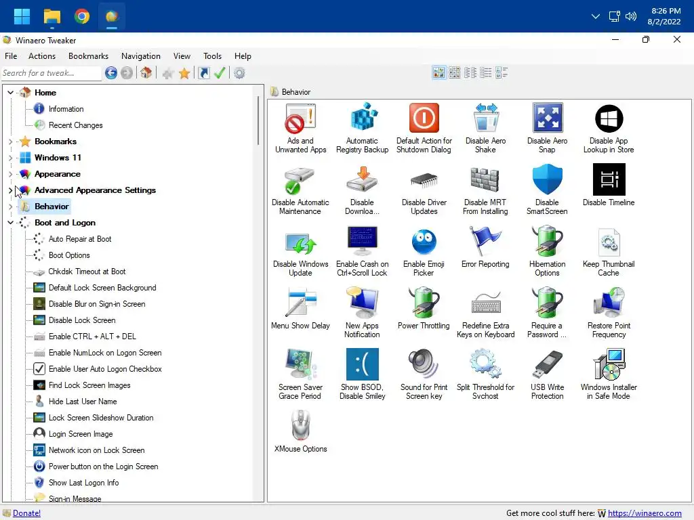The image size is (694, 520).
Task: Expand the Bookmarks tree node
Action: (x=11, y=142)
